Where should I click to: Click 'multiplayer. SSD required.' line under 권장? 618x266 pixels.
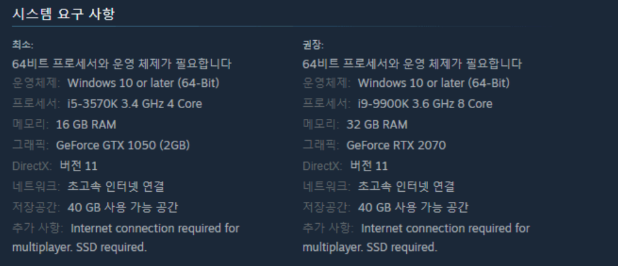tap(370, 248)
